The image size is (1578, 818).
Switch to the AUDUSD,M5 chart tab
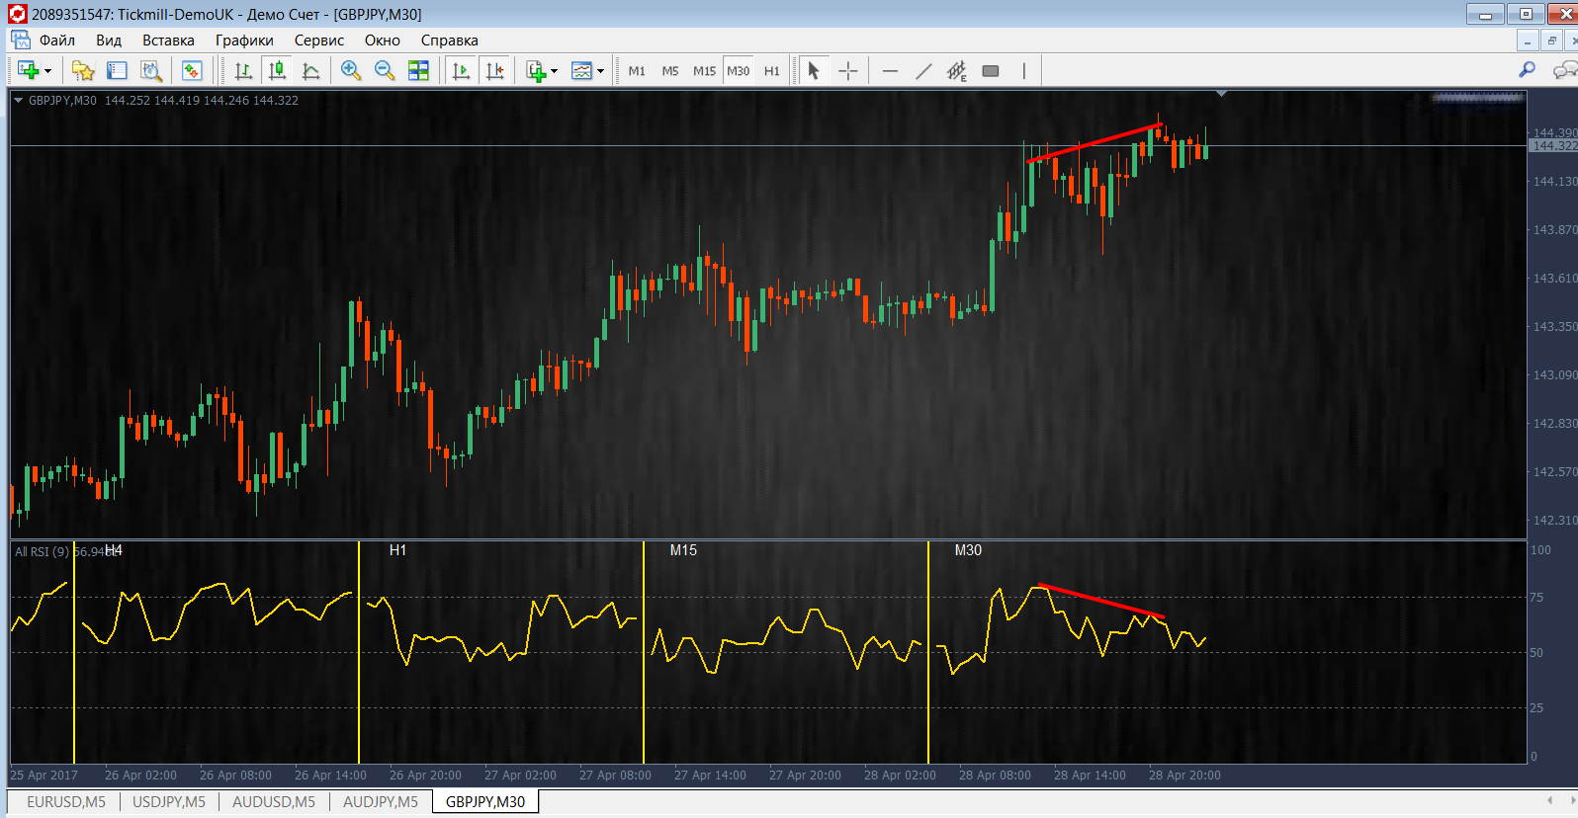pyautogui.click(x=274, y=802)
